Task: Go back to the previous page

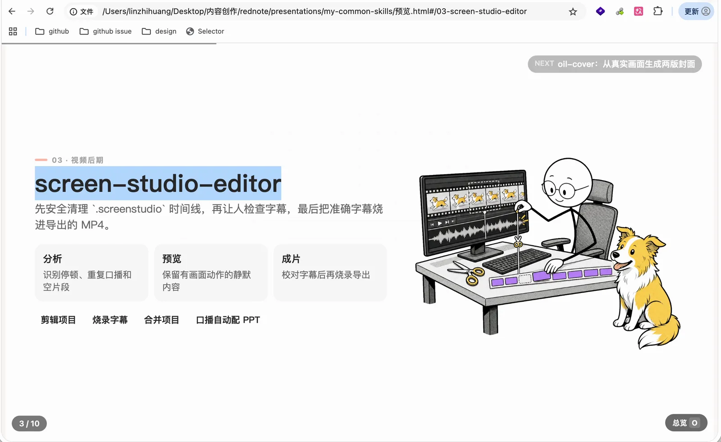Action: [12, 11]
